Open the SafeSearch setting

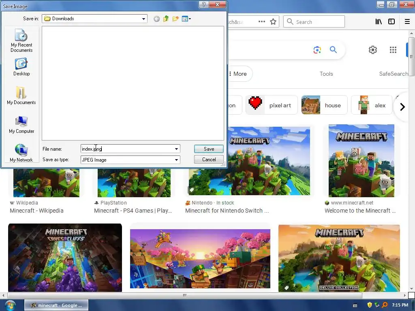click(394, 74)
